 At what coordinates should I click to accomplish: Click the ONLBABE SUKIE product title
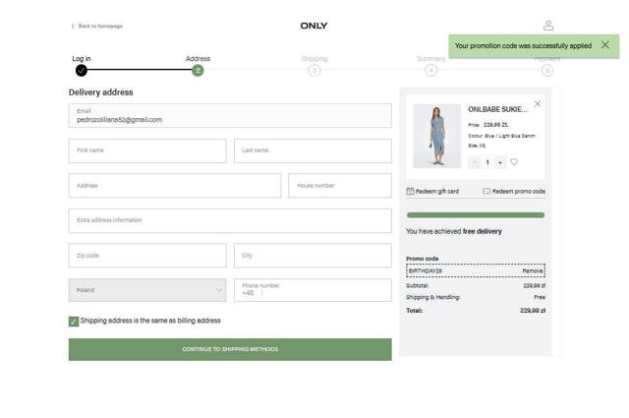(x=497, y=109)
